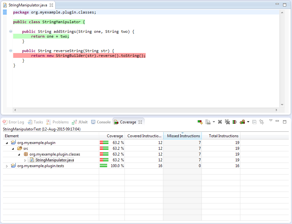
Task: Switch to the Tasks tab
Action: tap(35, 122)
